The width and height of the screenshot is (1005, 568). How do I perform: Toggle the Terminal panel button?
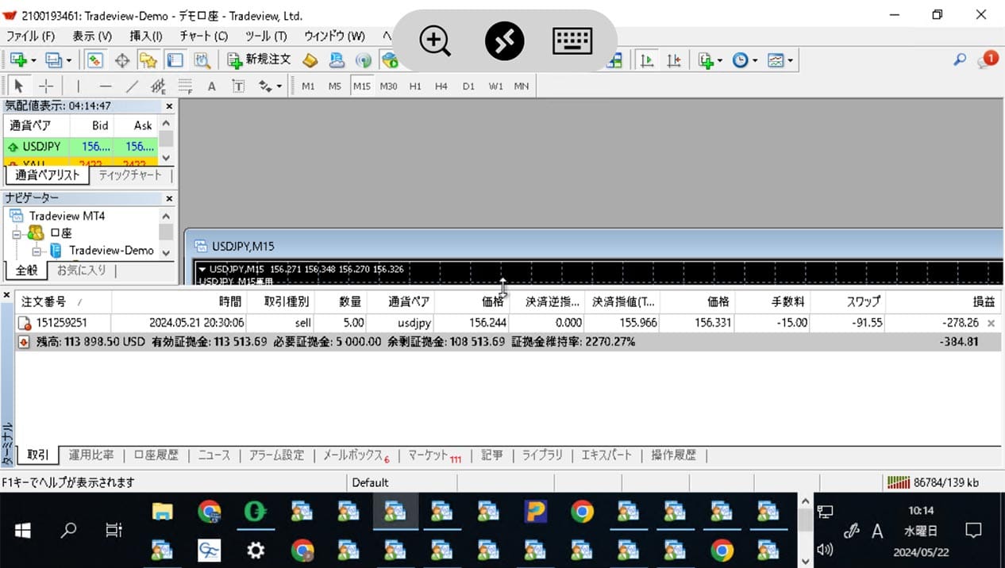175,60
